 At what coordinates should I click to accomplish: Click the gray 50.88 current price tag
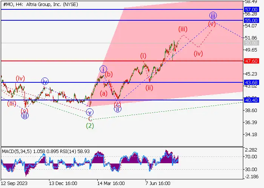coord(251,43)
